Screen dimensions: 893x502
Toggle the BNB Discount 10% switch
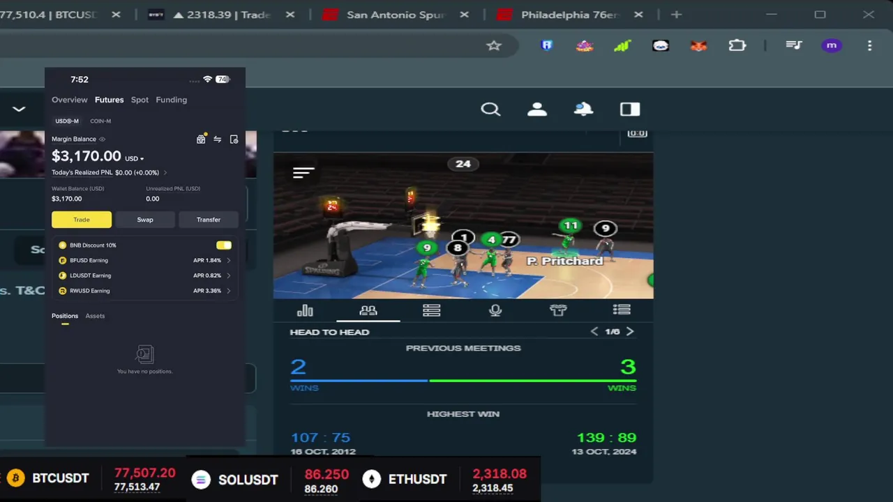click(x=224, y=245)
